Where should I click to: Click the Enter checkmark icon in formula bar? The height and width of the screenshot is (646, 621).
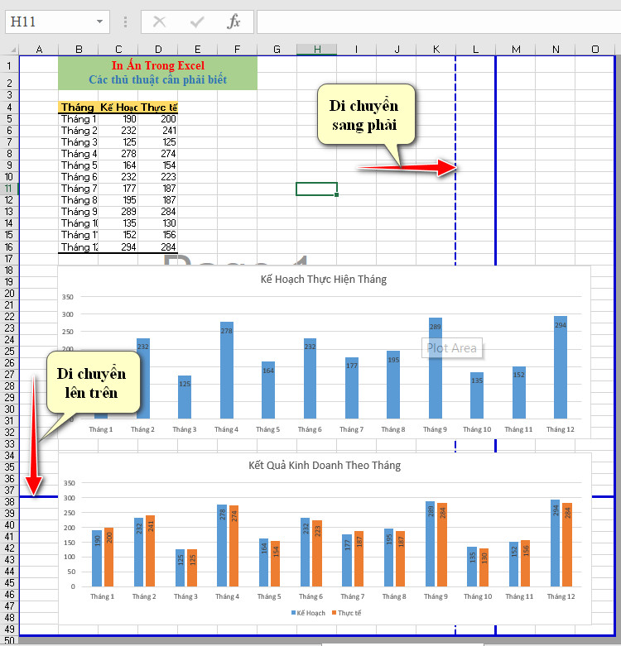pos(197,22)
